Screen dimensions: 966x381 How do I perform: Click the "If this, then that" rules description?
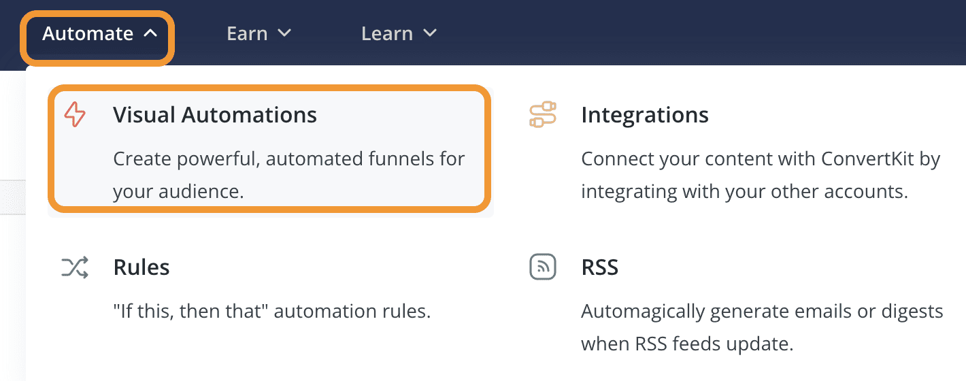coord(272,312)
